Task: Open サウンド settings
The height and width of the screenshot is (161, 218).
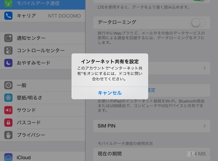Action: (43, 110)
